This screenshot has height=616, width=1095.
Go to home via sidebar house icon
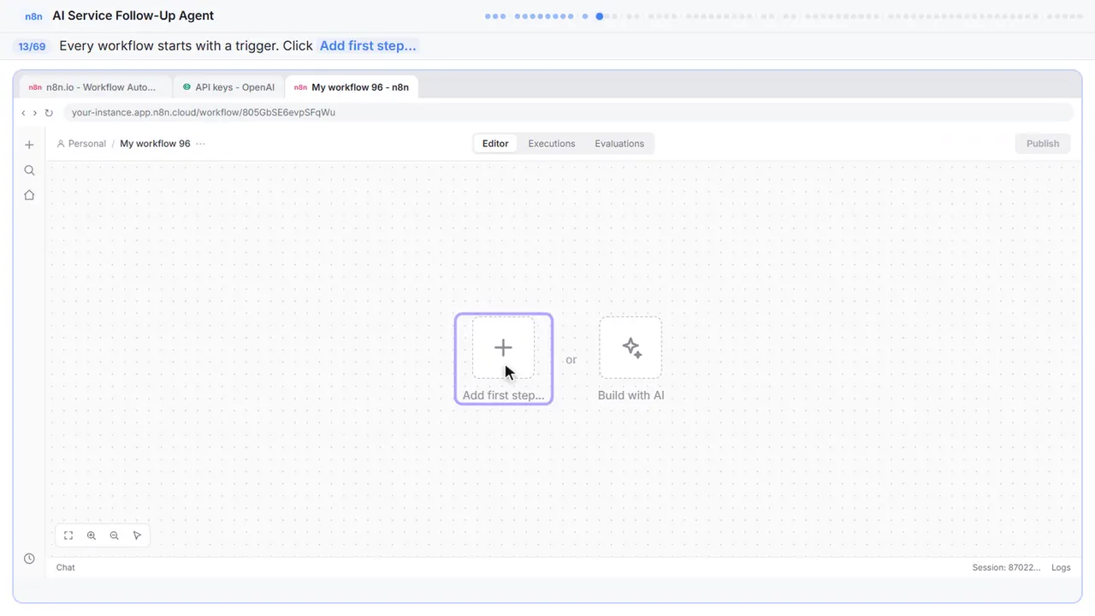tap(29, 195)
